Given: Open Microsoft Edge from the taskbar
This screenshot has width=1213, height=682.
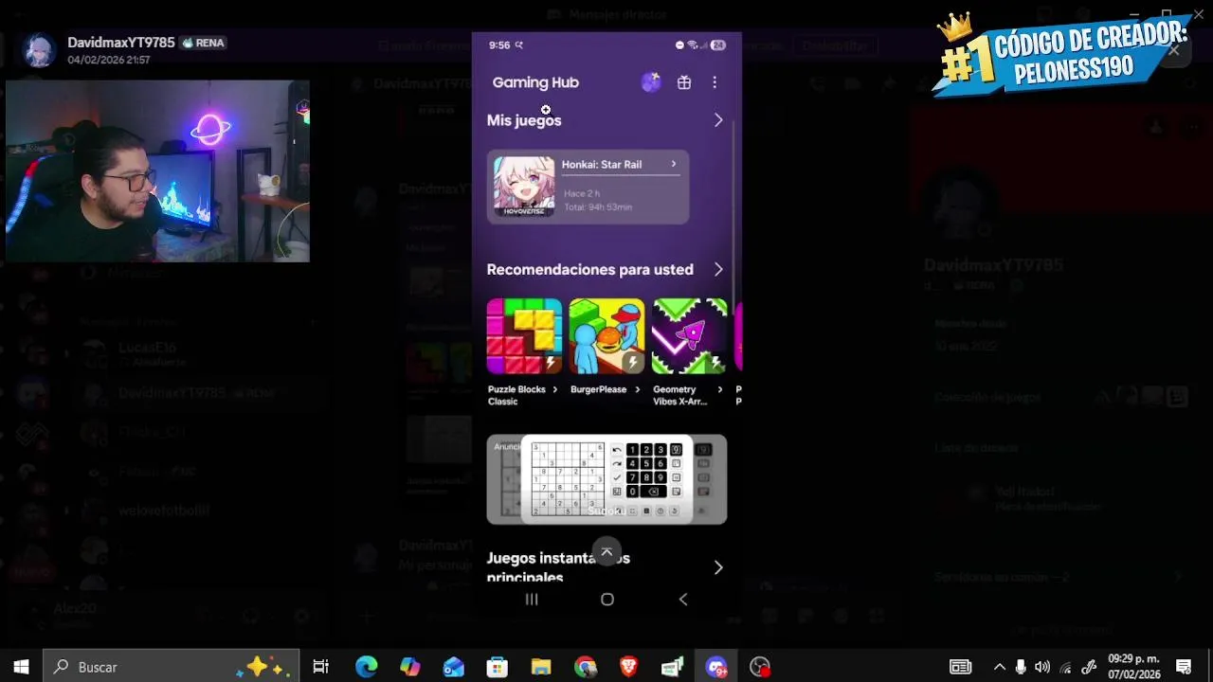Looking at the screenshot, I should [367, 667].
